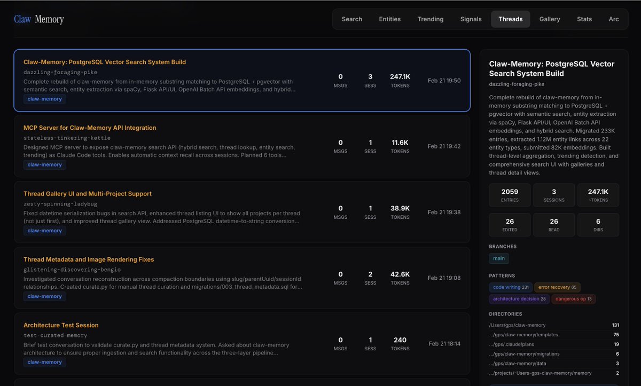
Task: Click the 240 tokens value
Action: pos(400,340)
